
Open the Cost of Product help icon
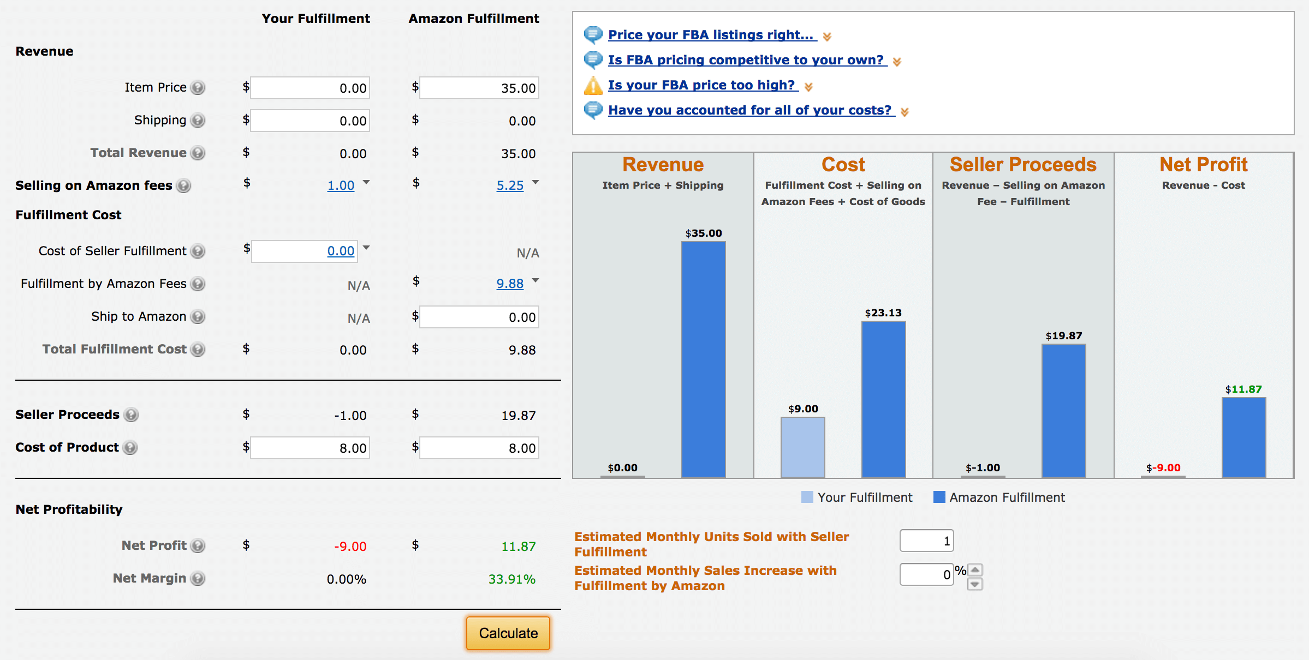point(130,447)
